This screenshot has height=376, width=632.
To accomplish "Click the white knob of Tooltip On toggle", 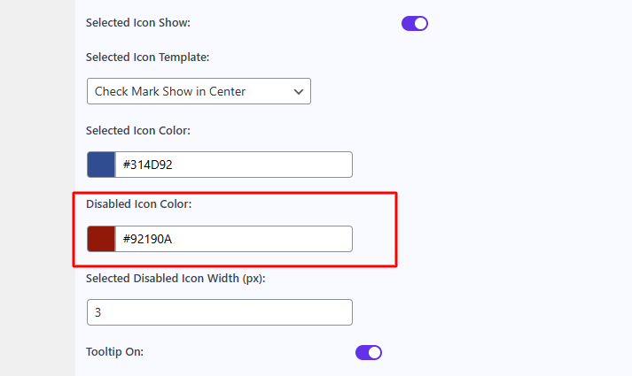I will coord(375,352).
